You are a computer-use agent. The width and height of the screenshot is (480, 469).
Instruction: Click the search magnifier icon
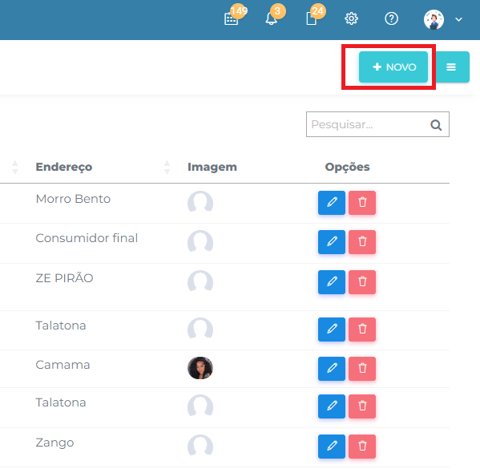coord(436,125)
